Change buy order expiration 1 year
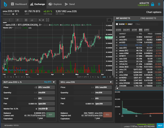The image size is (164, 128). (x=40, y=118)
